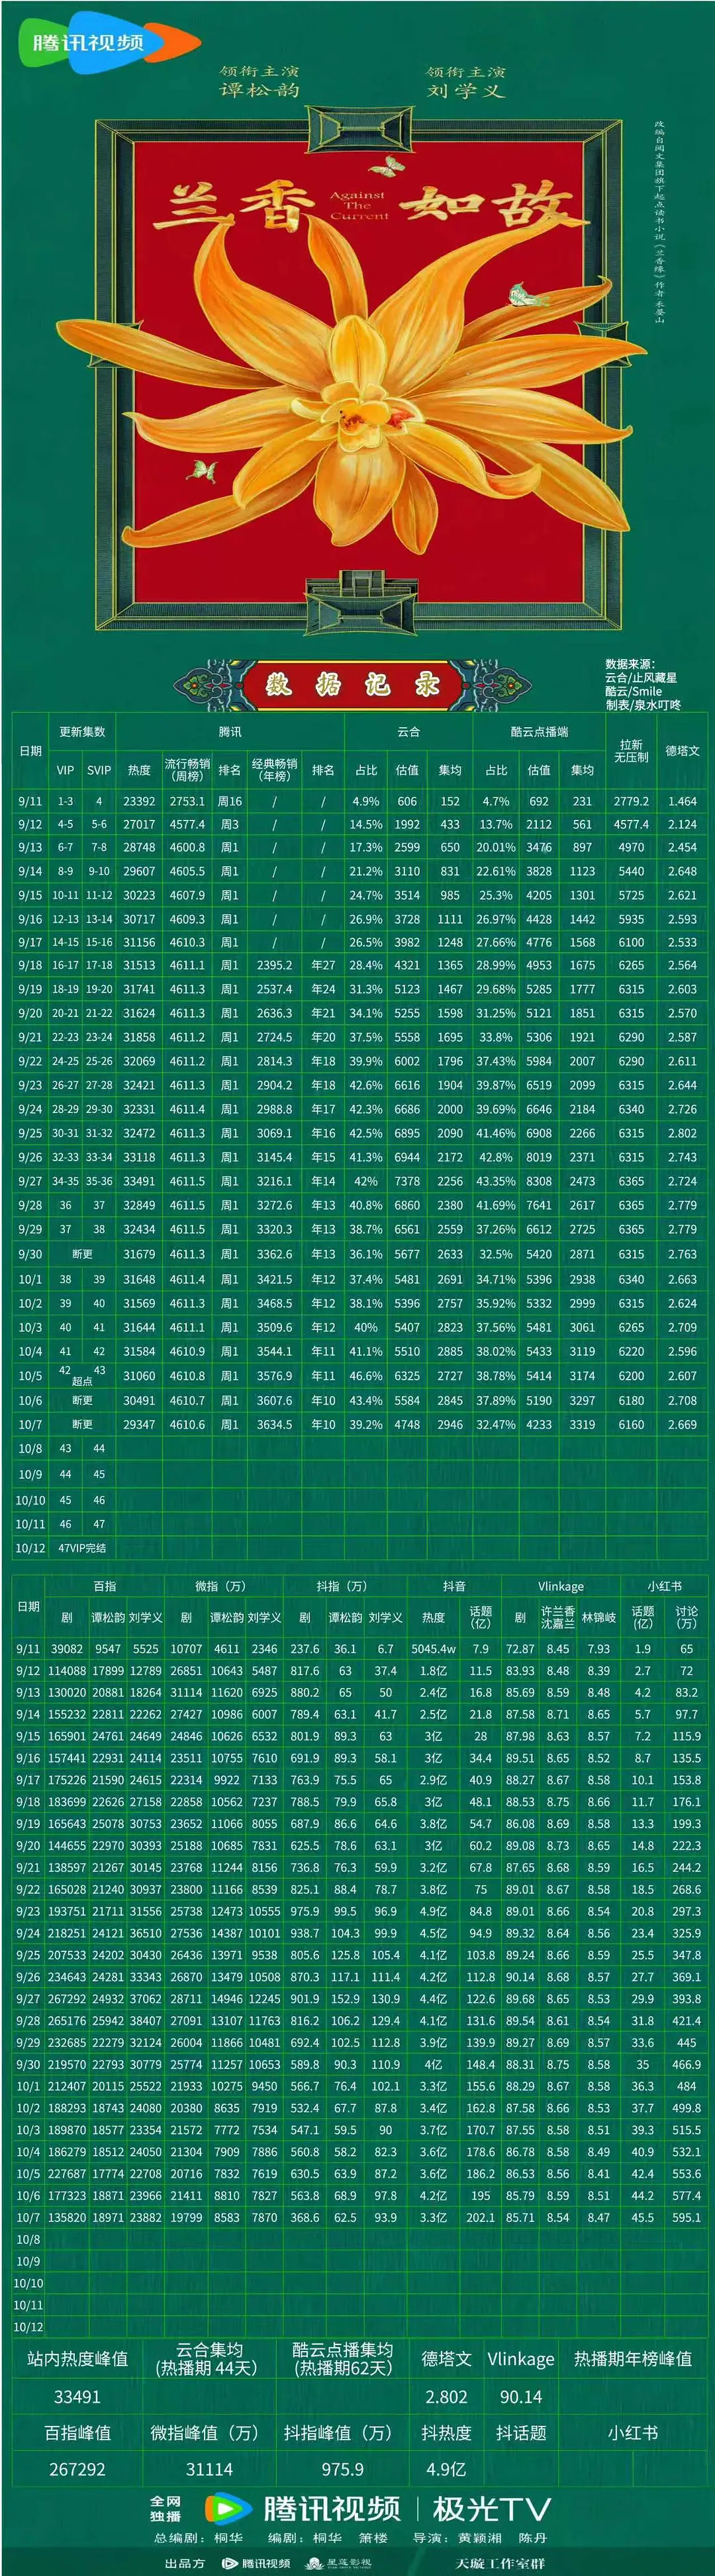Screen dimensions: 715x2576
Task: Click the 百指峰值 summary label
Action: coord(78,2433)
